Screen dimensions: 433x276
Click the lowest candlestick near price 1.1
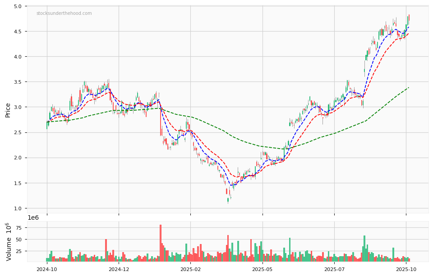[228, 199]
